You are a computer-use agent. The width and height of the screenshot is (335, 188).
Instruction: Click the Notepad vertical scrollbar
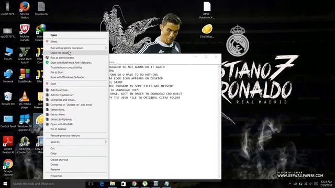tap(219, 122)
